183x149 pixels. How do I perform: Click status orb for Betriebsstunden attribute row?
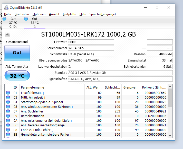tap(8, 116)
